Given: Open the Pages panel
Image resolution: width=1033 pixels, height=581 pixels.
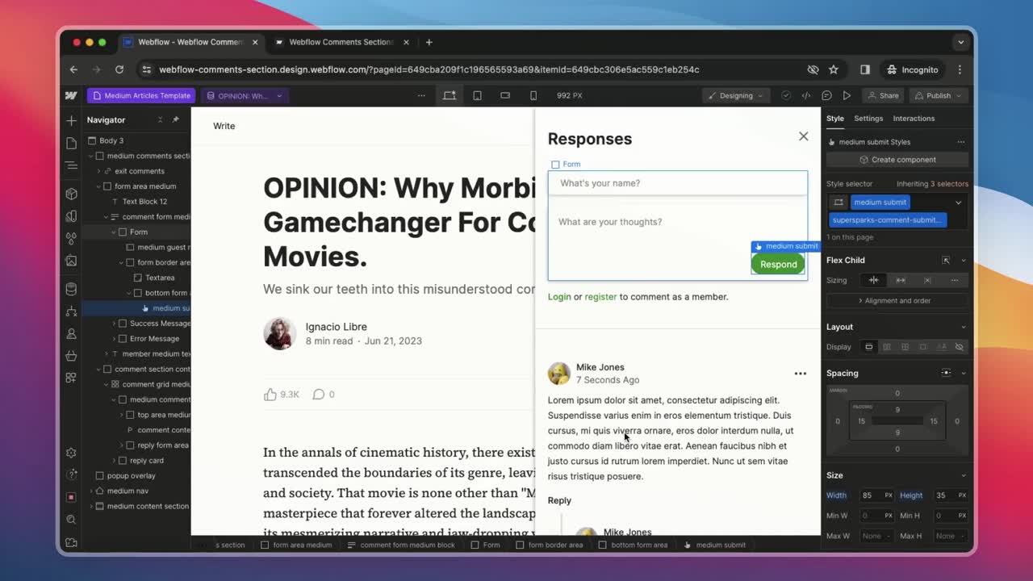Looking at the screenshot, I should click(71, 142).
